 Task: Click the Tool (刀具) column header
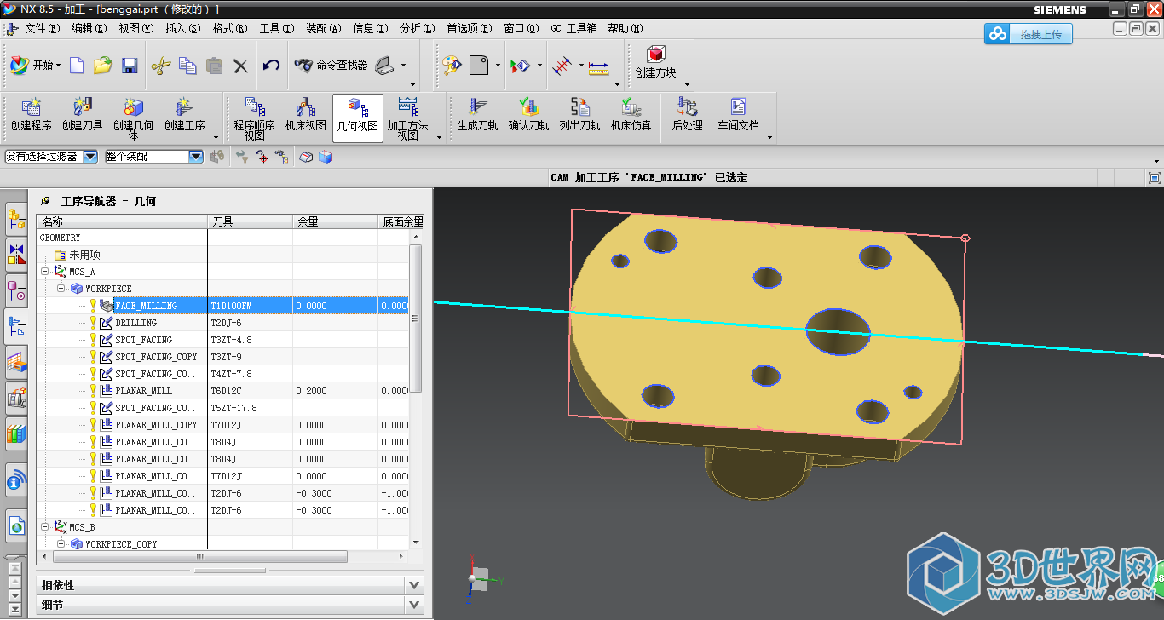pos(251,221)
